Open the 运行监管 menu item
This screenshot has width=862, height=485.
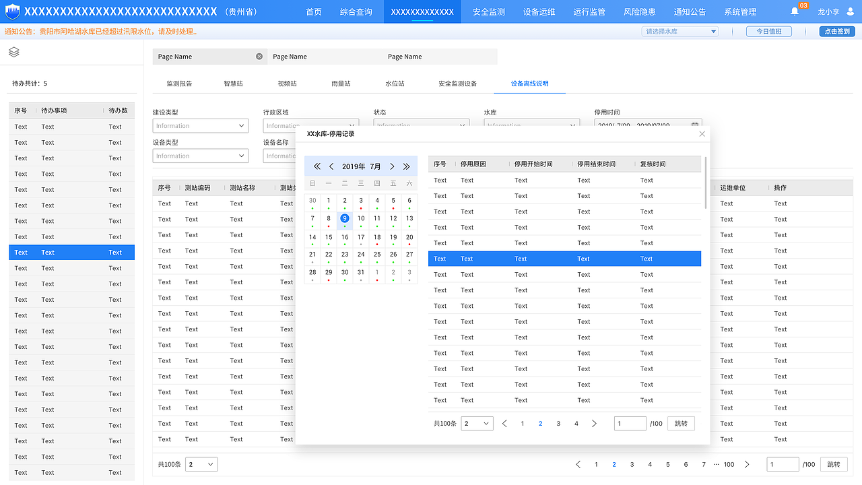tap(589, 12)
